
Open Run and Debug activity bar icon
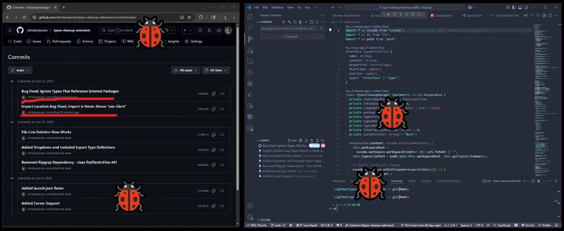point(250,50)
